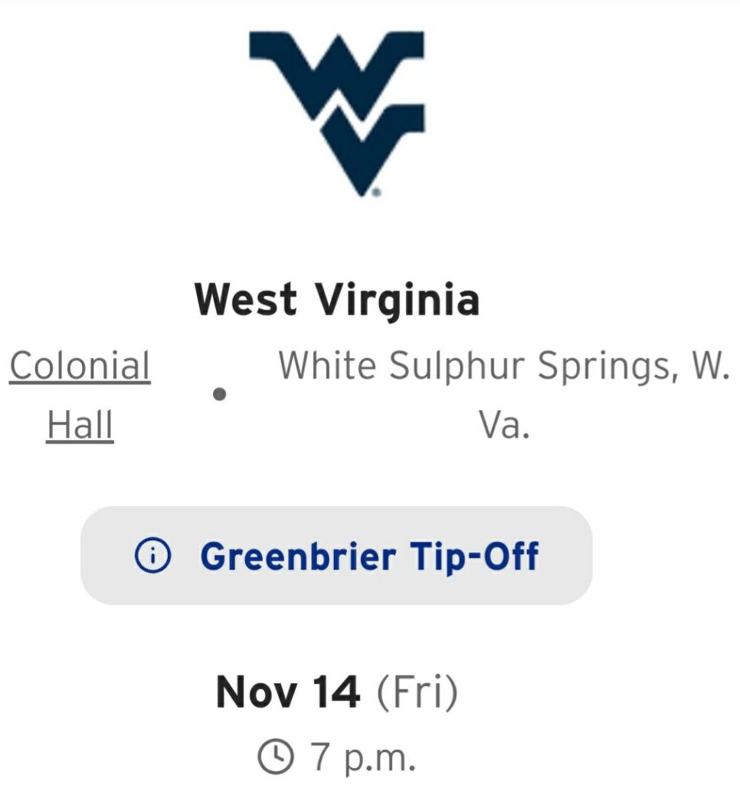Viewport: 740px width, 785px height.
Task: Click the "Va." text on the second location line
Action: pos(504,424)
